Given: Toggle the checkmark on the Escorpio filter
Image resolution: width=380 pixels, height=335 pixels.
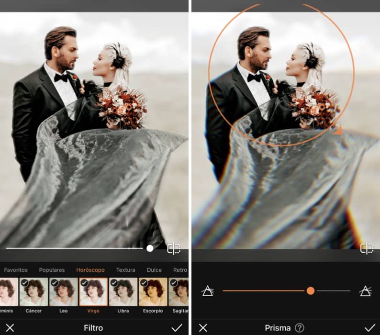Looking at the screenshot, I should tap(144, 283).
